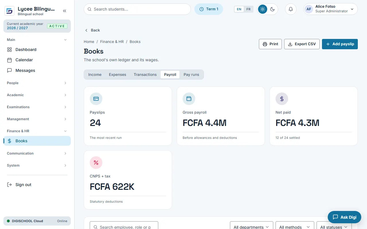Click the AF user avatar
Screen dimensions: 367x229
309,9
